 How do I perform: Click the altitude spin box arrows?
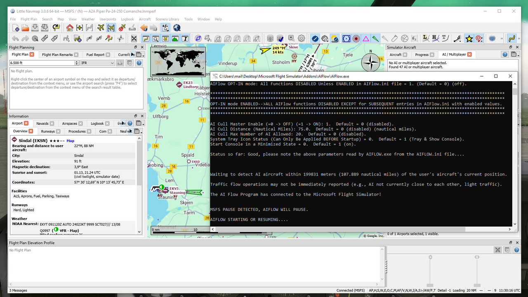77,63
